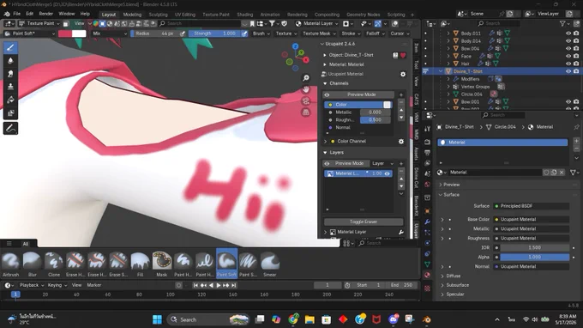This screenshot has width=583, height=328.
Task: Open the Texture Mask dropdown
Action: point(319,33)
